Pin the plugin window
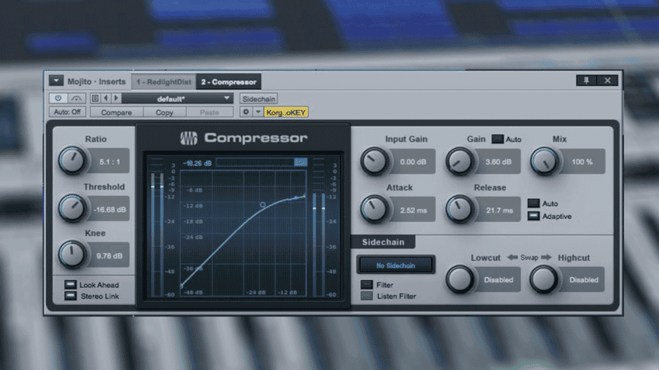The width and height of the screenshot is (659, 370). tap(586, 81)
